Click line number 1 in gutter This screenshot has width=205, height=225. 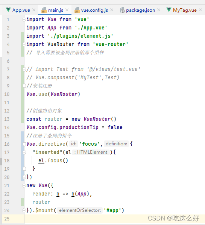pos(8,20)
